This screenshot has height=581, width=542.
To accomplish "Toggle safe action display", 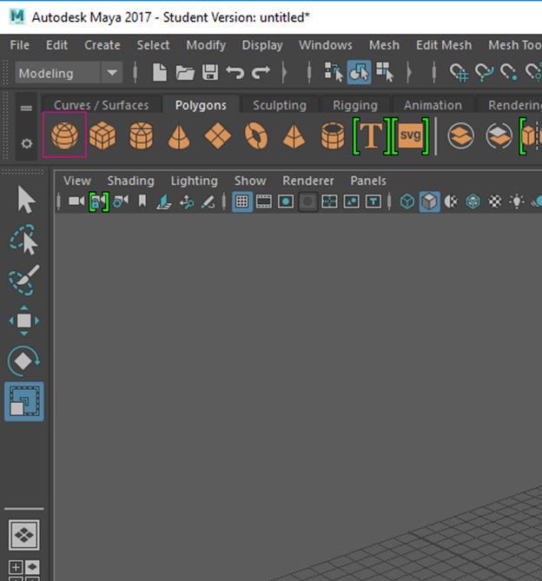I will [x=351, y=202].
